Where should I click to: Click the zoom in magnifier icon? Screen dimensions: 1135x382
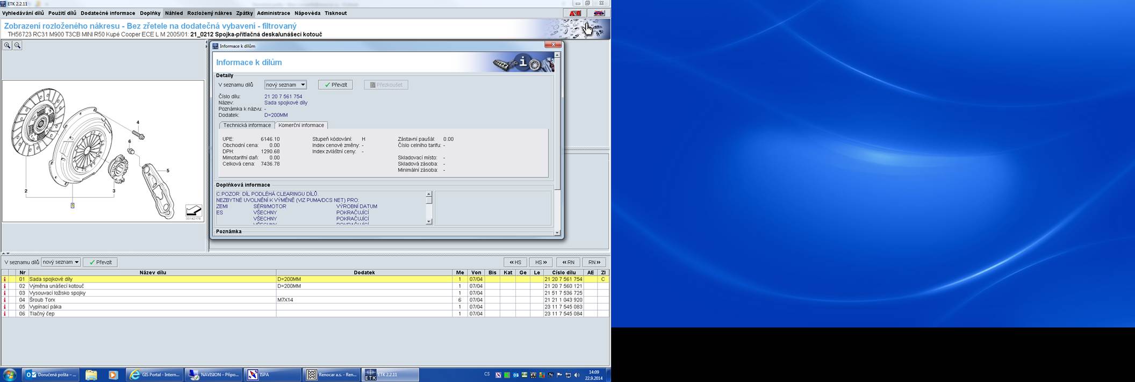coord(7,46)
